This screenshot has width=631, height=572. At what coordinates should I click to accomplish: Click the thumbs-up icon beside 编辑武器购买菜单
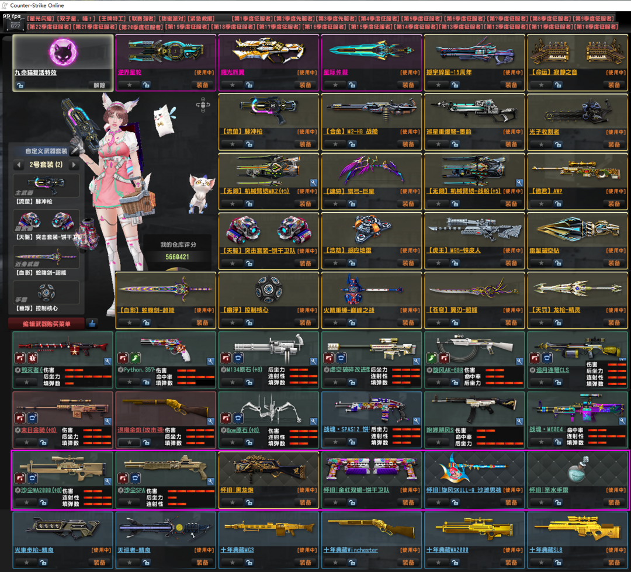pyautogui.click(x=92, y=323)
